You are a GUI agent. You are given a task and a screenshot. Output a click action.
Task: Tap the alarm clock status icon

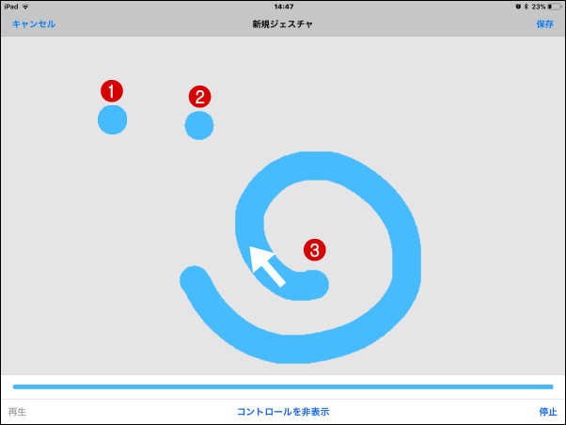[x=518, y=7]
